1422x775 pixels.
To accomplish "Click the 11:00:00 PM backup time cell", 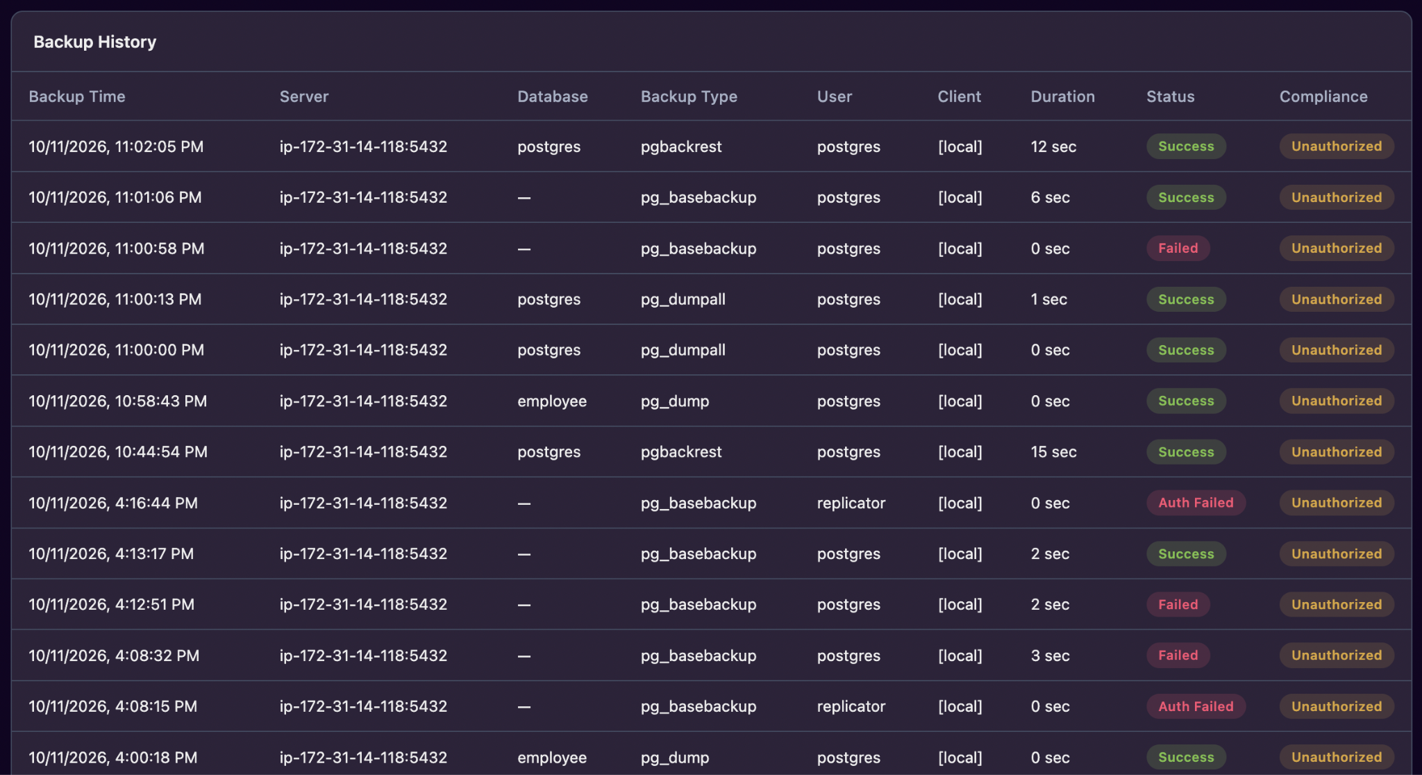I will point(117,350).
